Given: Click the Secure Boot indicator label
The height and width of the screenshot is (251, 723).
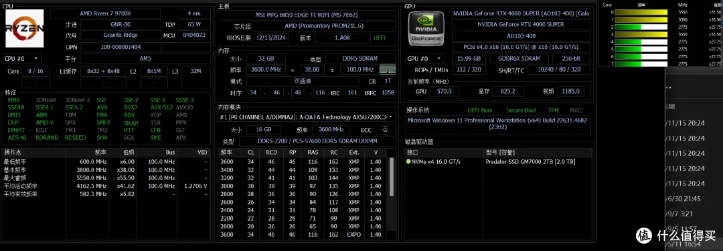Looking at the screenshot, I should coord(521,110).
